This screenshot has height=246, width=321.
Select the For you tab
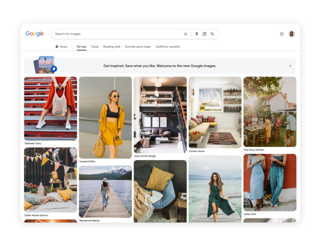click(x=81, y=47)
